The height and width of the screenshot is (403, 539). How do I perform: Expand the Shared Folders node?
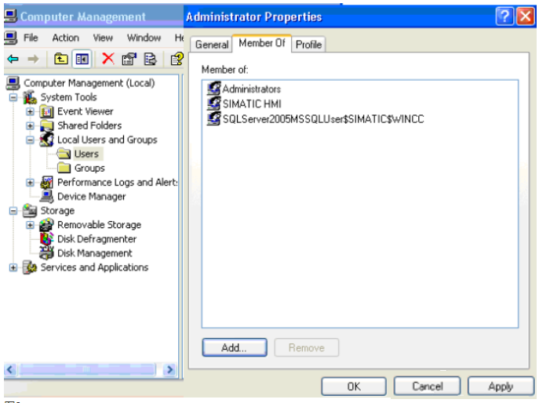pos(30,125)
